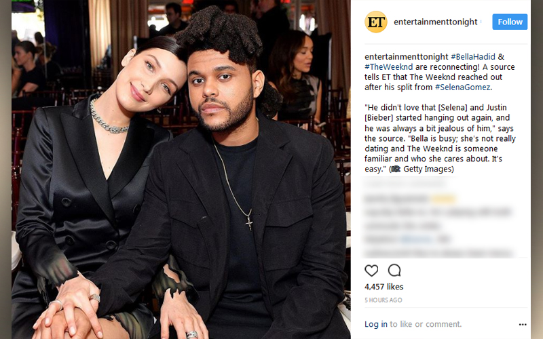Screen dimensions: 543x339
Task: Click the verified badge beside entertainmenttonight
Action: point(481,22)
